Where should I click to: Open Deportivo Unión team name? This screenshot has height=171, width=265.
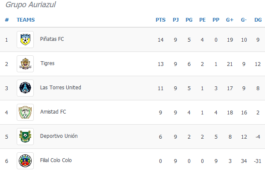(x=59, y=136)
